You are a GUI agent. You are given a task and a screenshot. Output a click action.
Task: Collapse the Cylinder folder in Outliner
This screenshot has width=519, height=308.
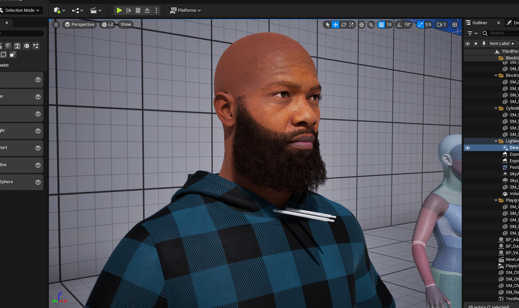[x=496, y=108]
